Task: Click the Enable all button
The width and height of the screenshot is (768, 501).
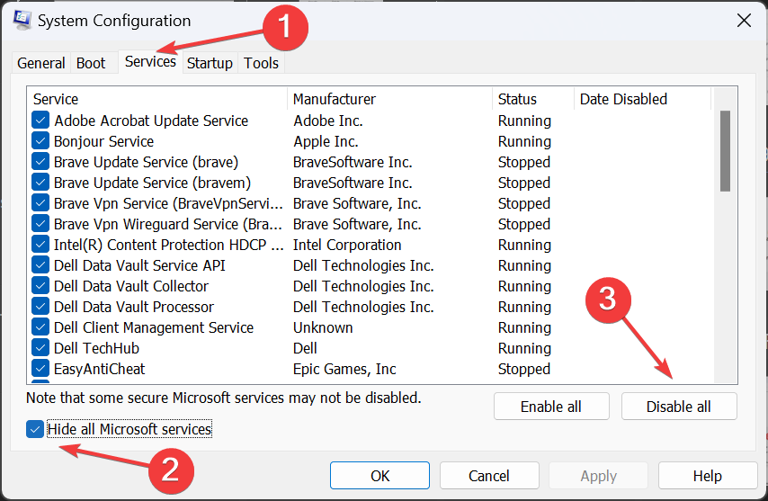Action: pyautogui.click(x=551, y=406)
